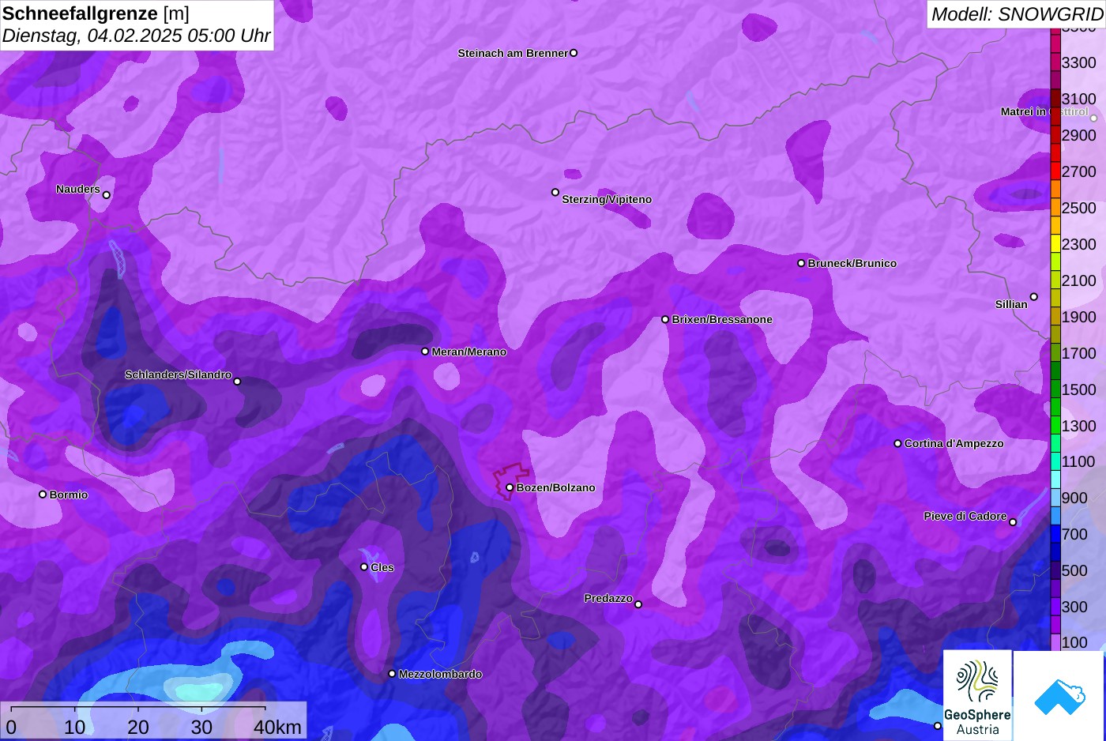Click the Sterzing/Vipiteno label text
The image size is (1106, 741).
(x=607, y=199)
